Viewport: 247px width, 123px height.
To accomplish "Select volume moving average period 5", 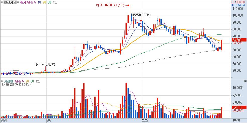I will [23, 81].
